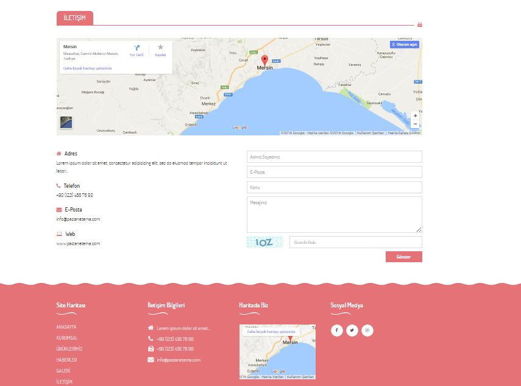Click the Kaydet star icon
This screenshot has width=521, height=386.
click(x=160, y=47)
